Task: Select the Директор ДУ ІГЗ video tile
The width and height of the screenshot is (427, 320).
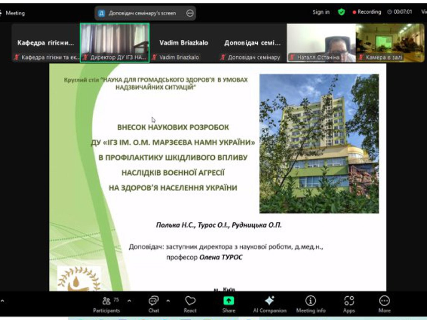Action: coord(115,43)
